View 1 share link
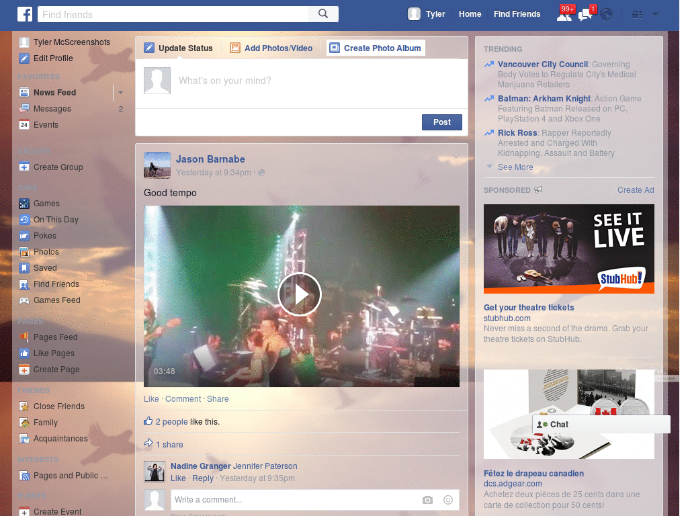This screenshot has width=688, height=516. click(x=169, y=445)
